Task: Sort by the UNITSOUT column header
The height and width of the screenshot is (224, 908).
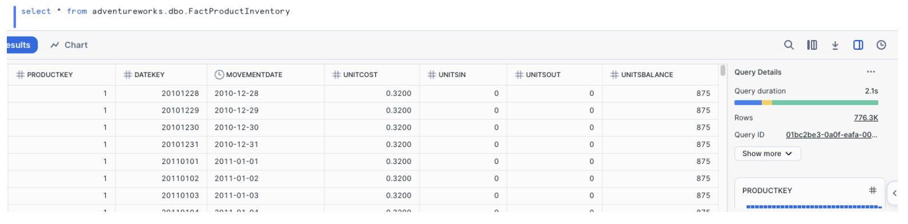Action: pyautogui.click(x=555, y=75)
